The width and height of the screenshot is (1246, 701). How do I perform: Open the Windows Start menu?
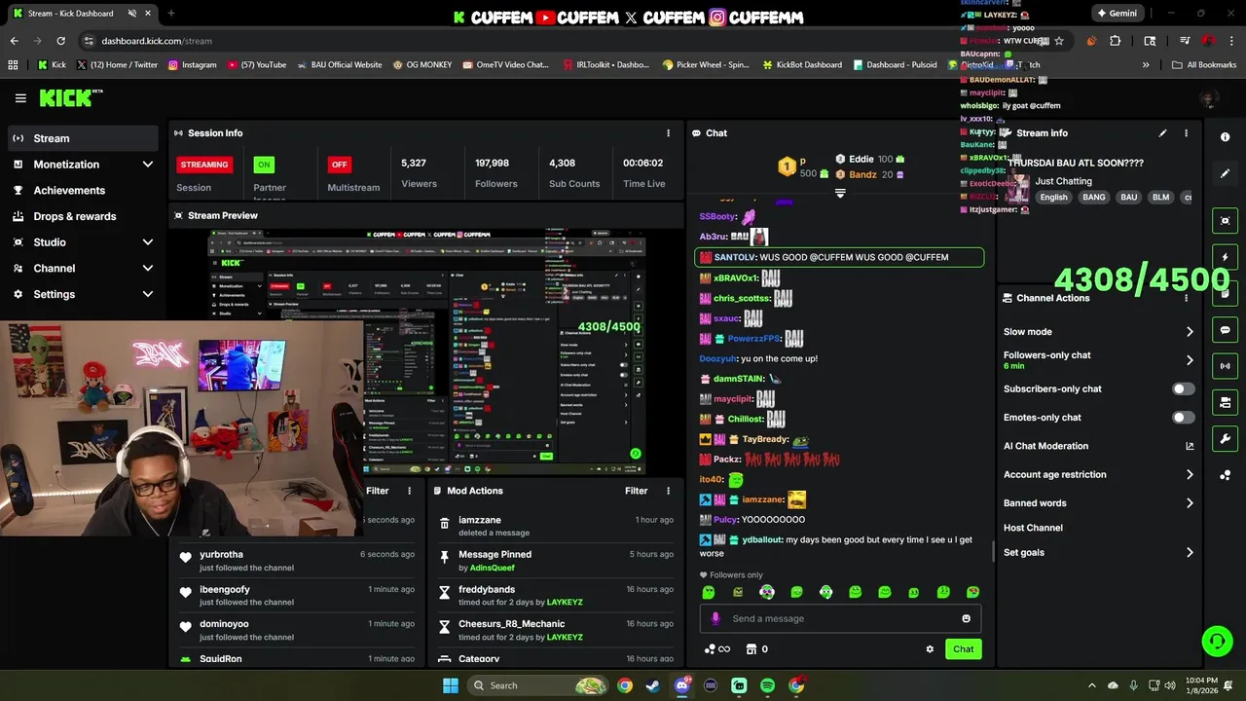[x=451, y=685]
